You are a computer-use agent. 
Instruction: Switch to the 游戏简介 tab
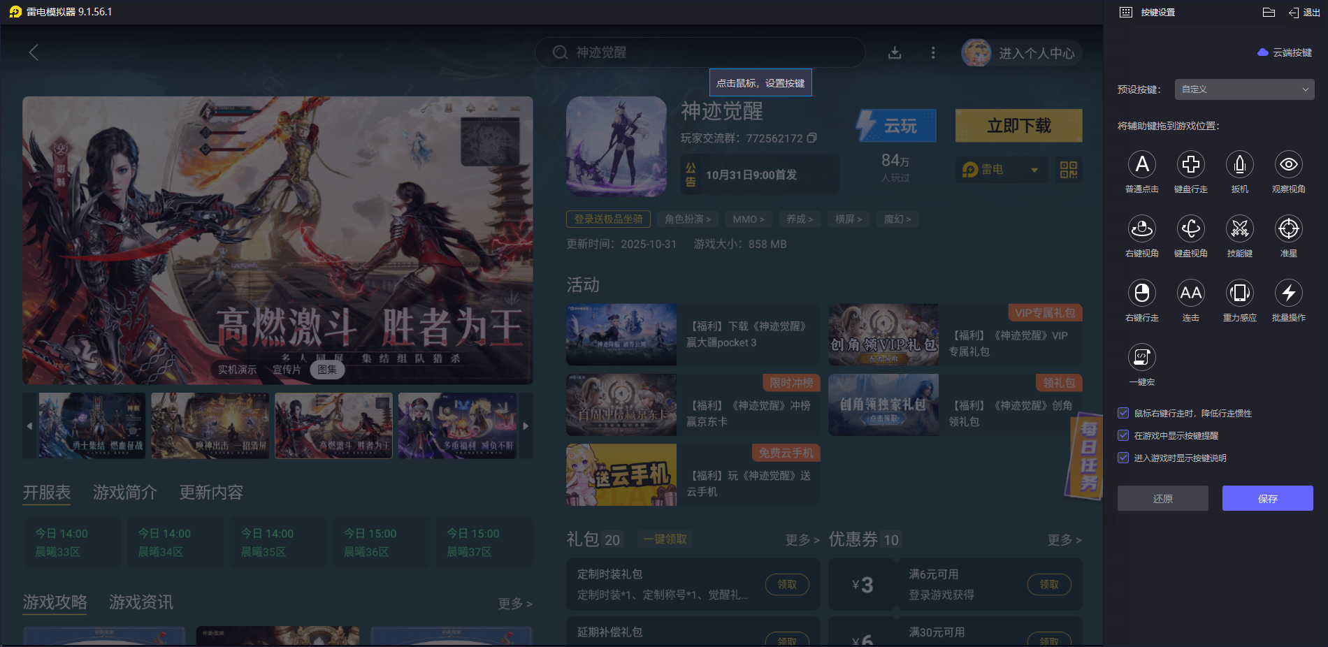click(126, 493)
